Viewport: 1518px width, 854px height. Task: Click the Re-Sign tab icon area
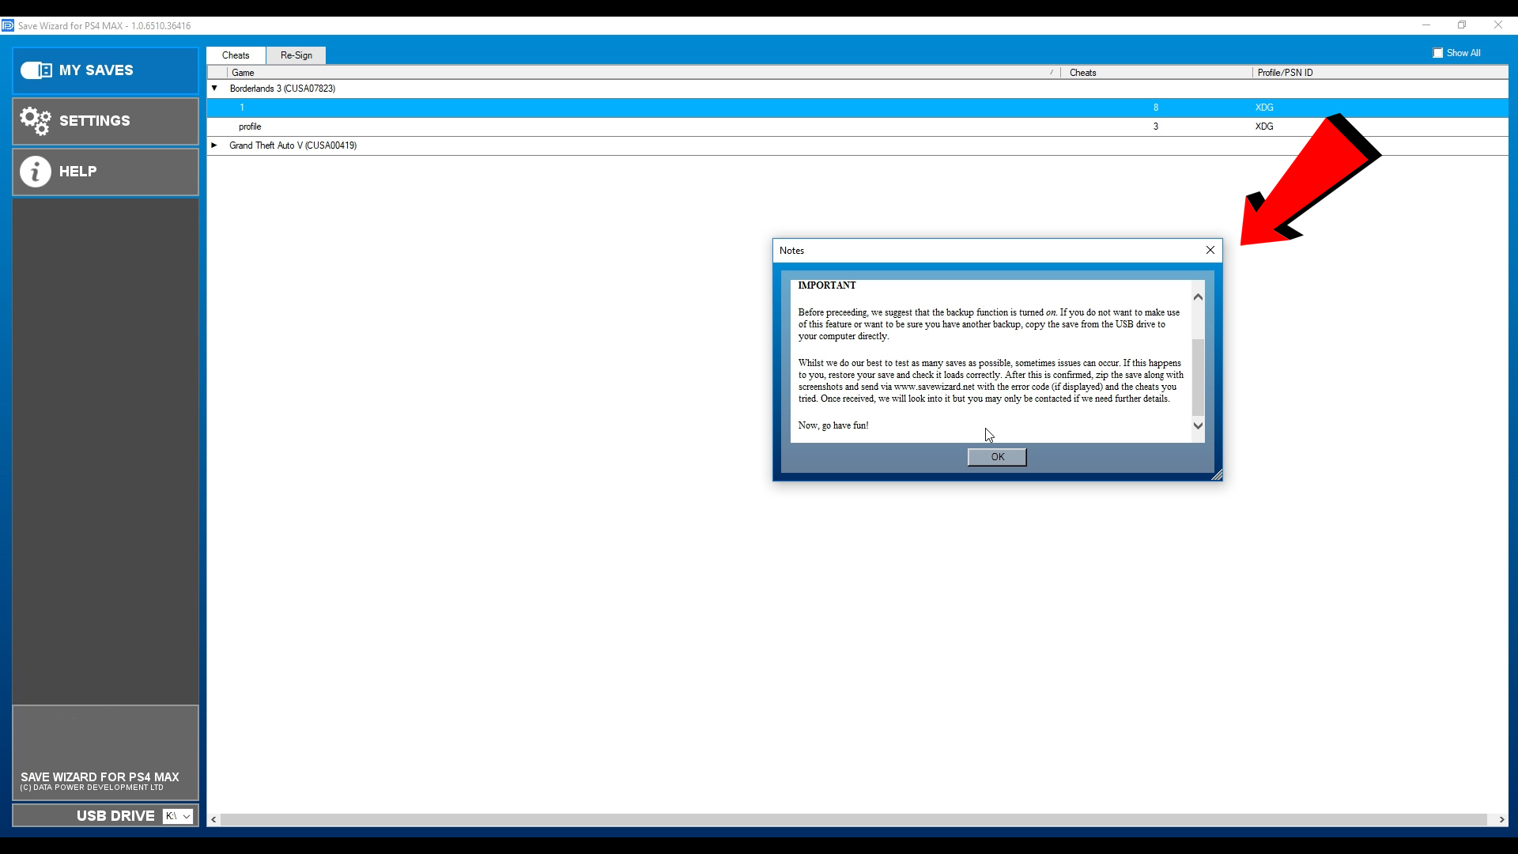pyautogui.click(x=295, y=55)
